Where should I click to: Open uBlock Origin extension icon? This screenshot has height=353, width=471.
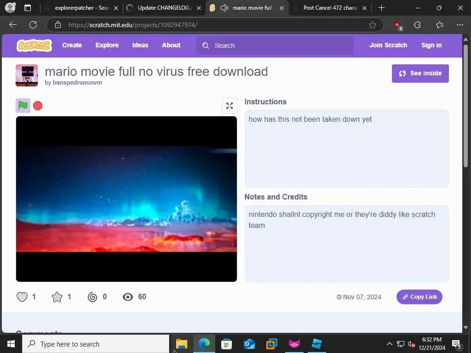pyautogui.click(x=397, y=25)
